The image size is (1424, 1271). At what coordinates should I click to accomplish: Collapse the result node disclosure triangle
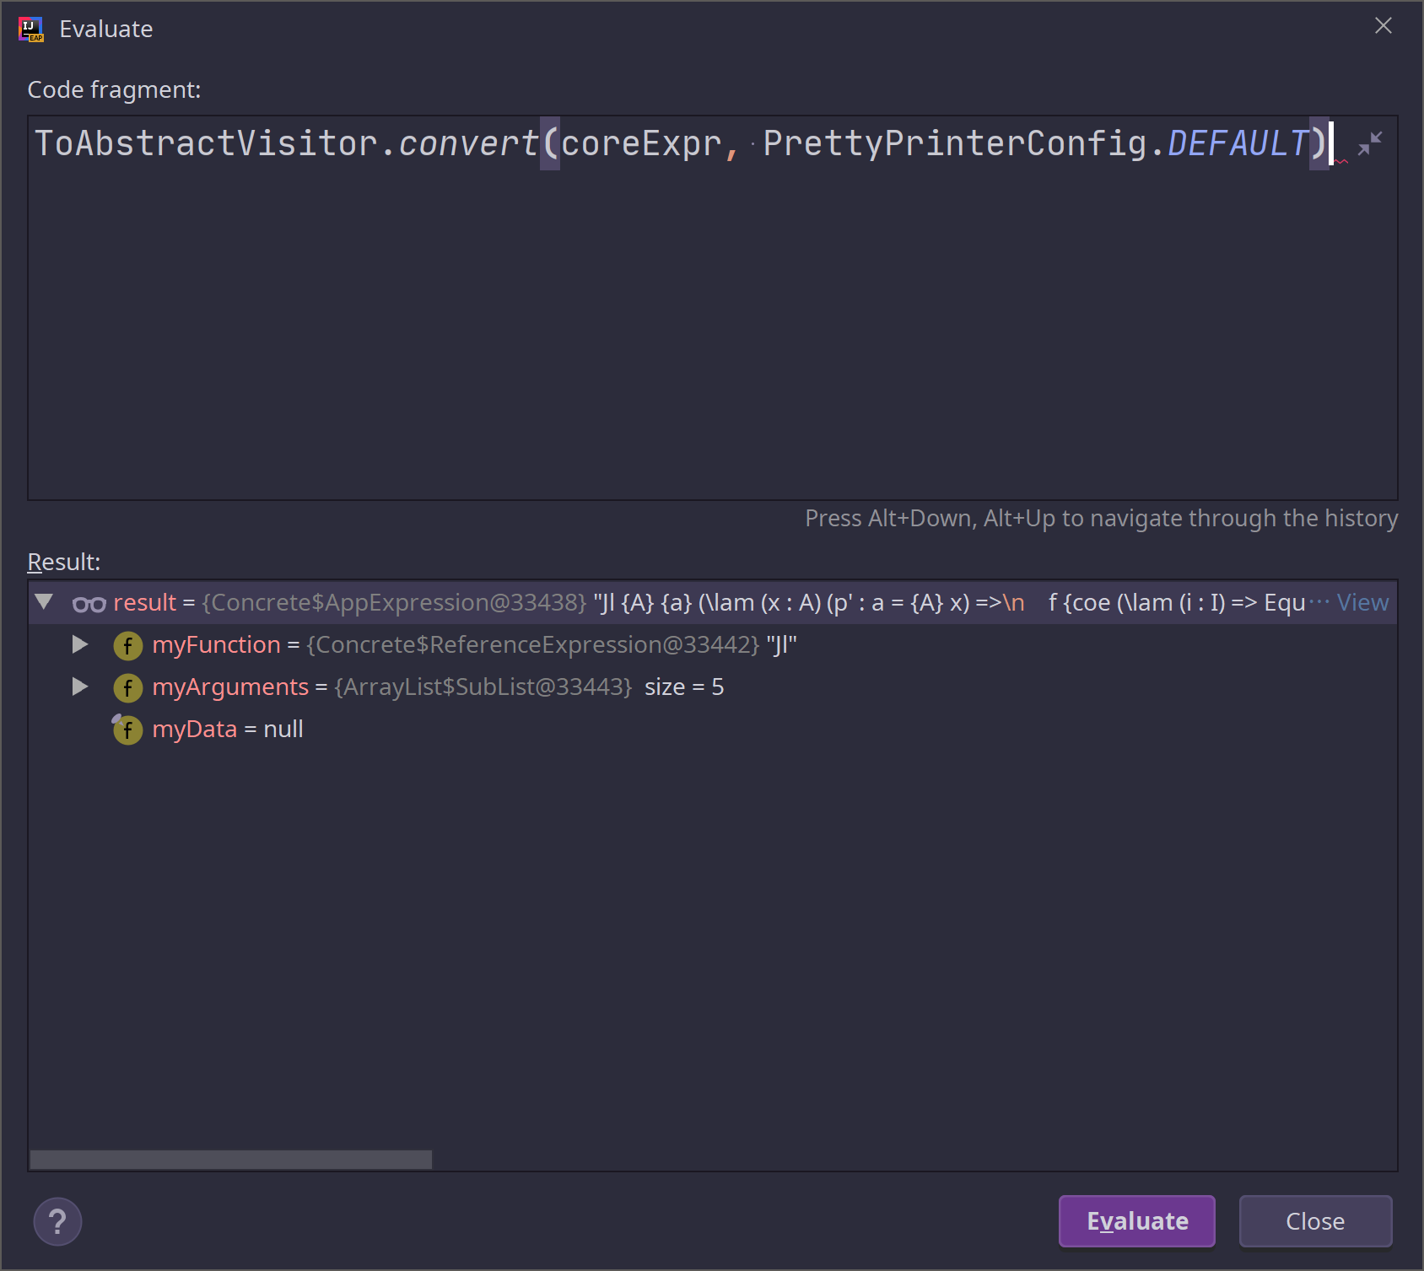[x=45, y=602]
